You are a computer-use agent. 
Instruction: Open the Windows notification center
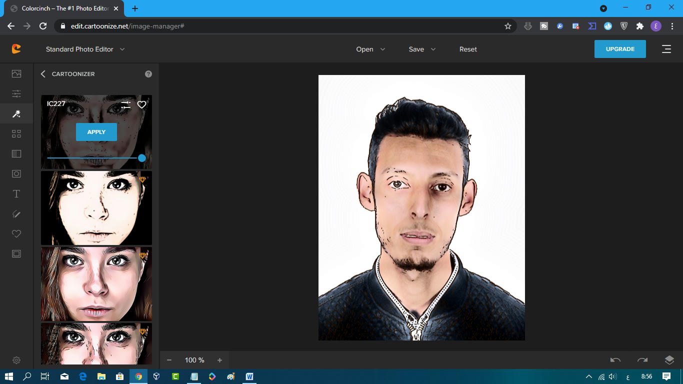coord(666,376)
